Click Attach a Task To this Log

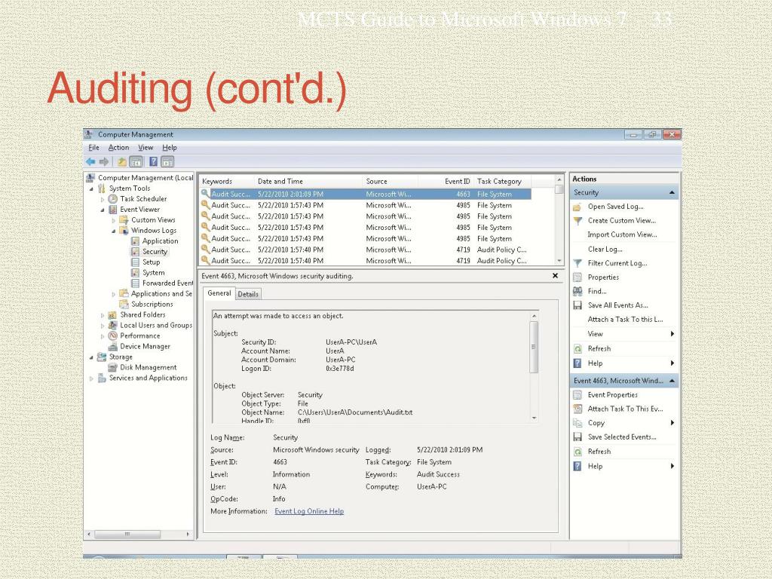625,320
